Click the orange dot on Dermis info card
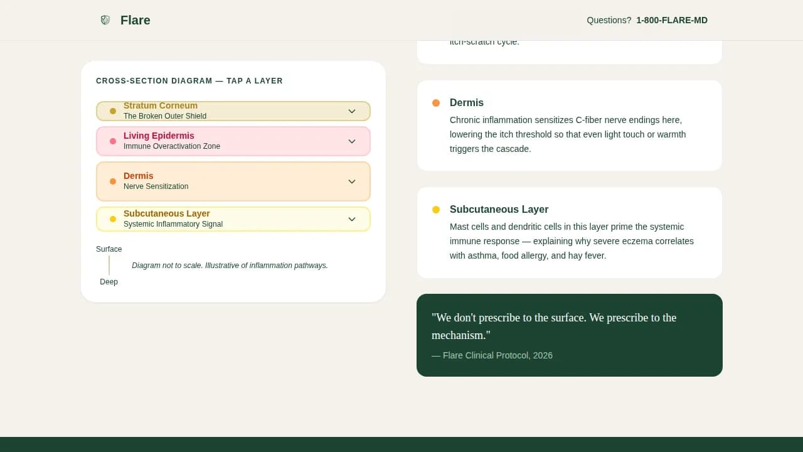This screenshot has height=452, width=803. (x=436, y=103)
